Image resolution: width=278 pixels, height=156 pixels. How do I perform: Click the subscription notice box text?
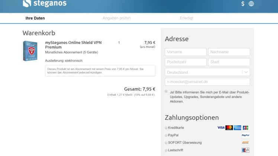point(100,71)
